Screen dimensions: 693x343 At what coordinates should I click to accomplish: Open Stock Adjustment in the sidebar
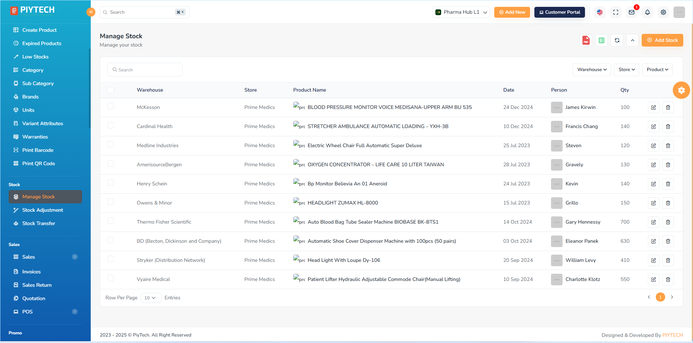point(43,210)
